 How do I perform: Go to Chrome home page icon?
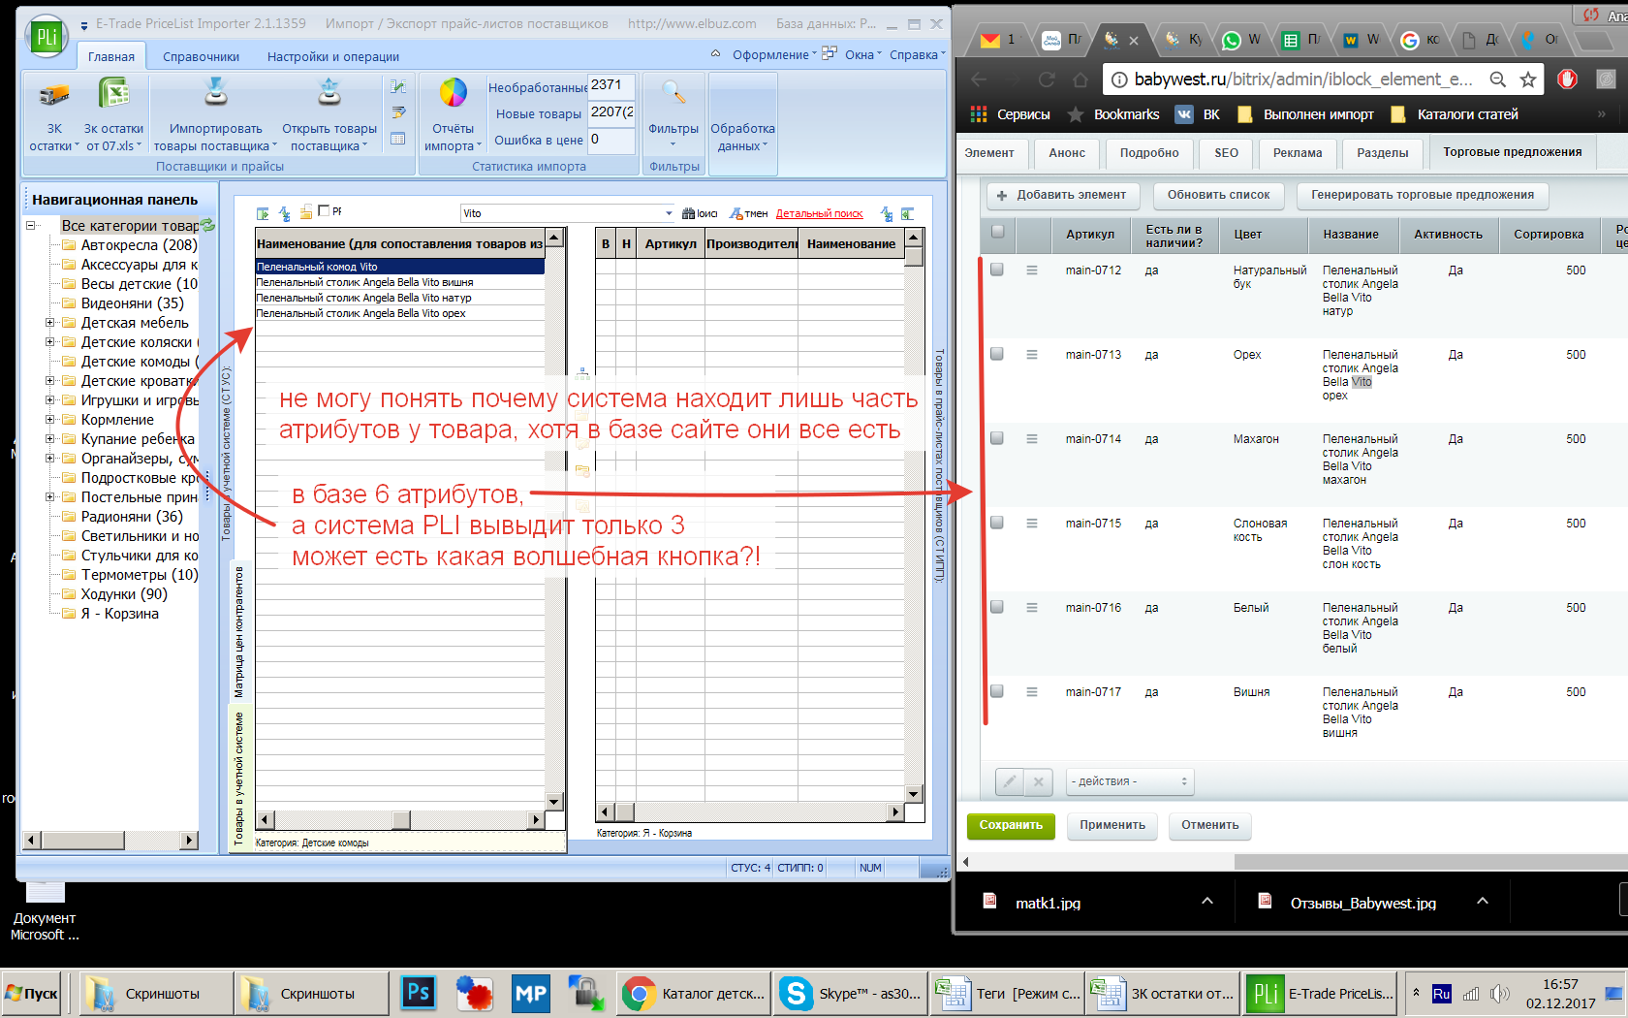pos(1080,80)
